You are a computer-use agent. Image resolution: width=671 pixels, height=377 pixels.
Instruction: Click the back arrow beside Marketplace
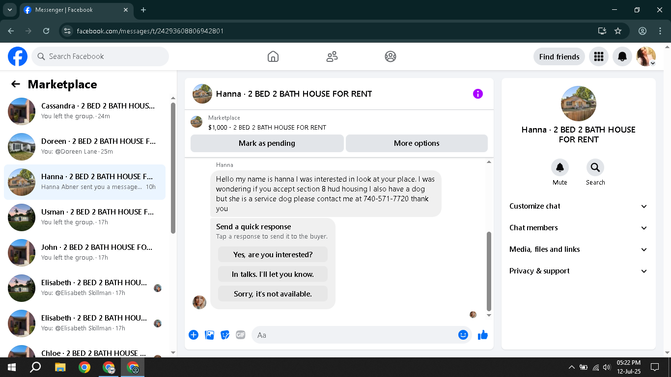[16, 84]
